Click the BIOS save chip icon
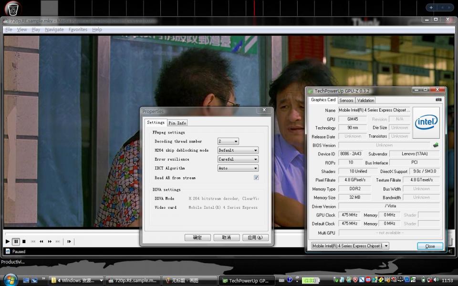 click(436, 145)
